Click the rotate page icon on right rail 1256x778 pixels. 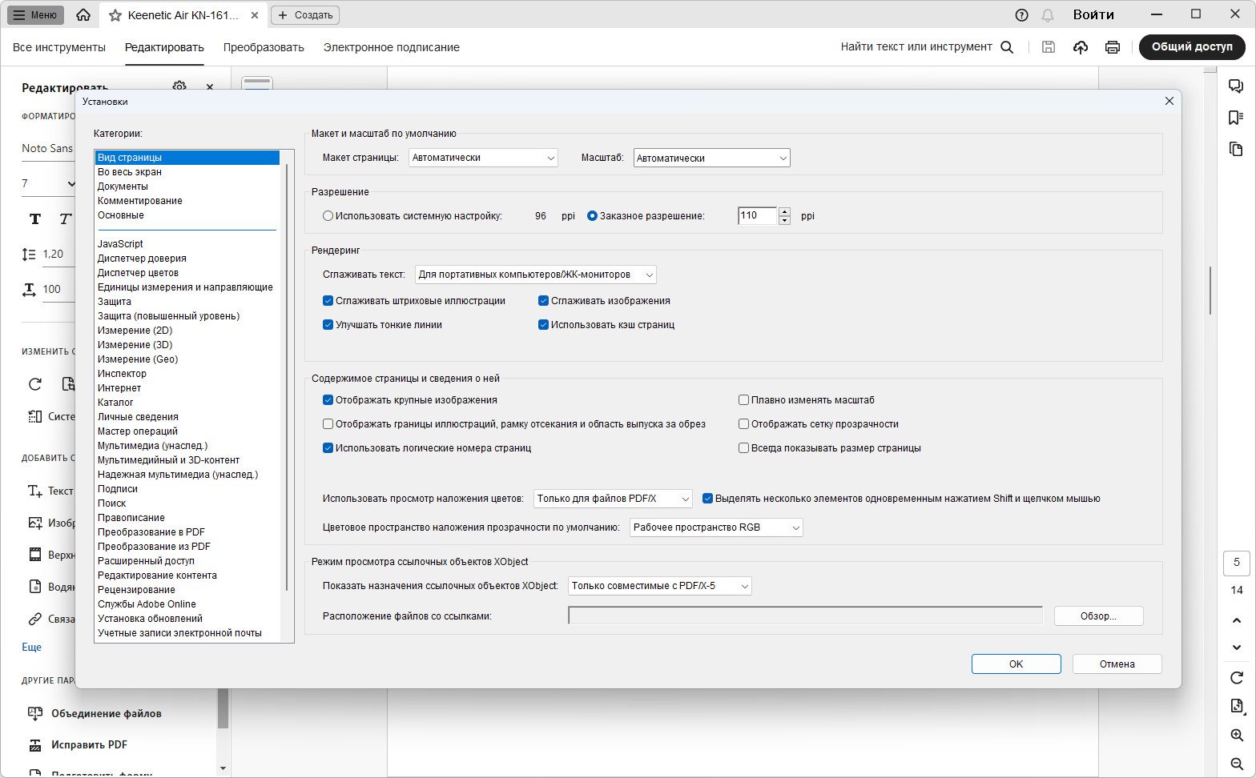pos(1237,678)
